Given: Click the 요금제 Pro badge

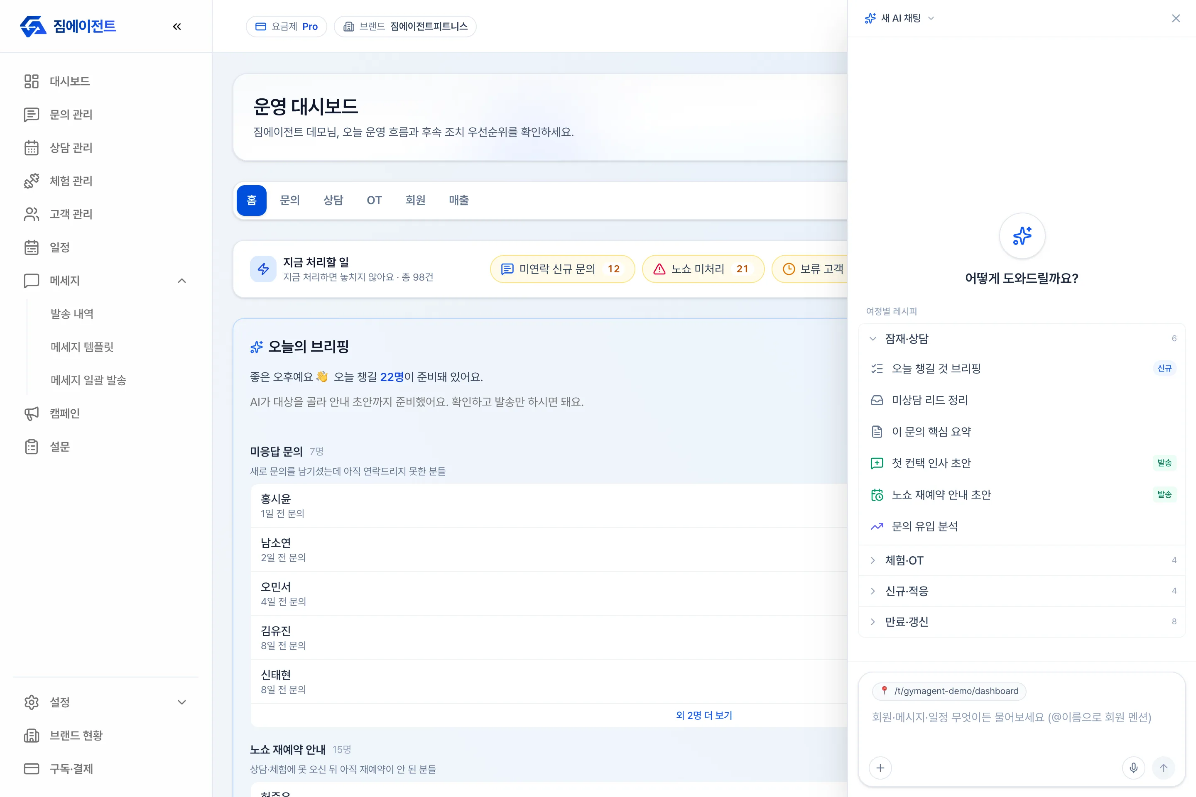Looking at the screenshot, I should (286, 27).
